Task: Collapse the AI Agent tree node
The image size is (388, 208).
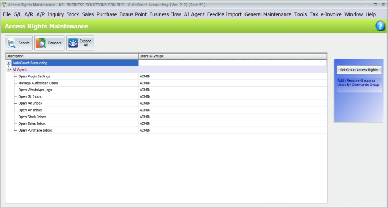Action: point(9,70)
